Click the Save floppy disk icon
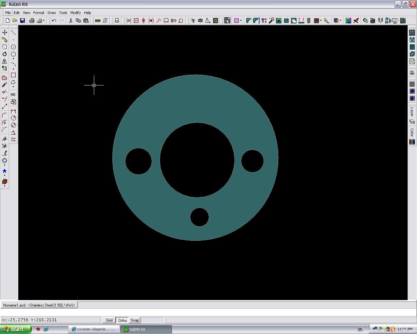The image size is (417, 334). coord(22,21)
